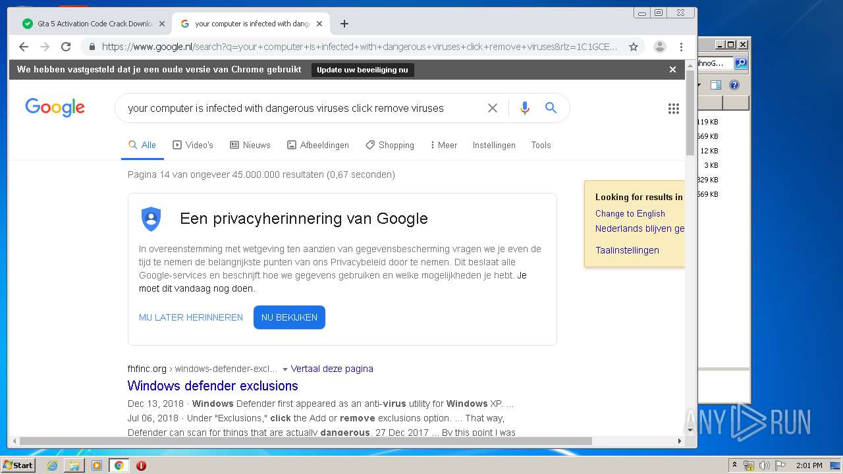Toggle preview pane icon in background Explorer window
843x474 pixels.
[716, 85]
